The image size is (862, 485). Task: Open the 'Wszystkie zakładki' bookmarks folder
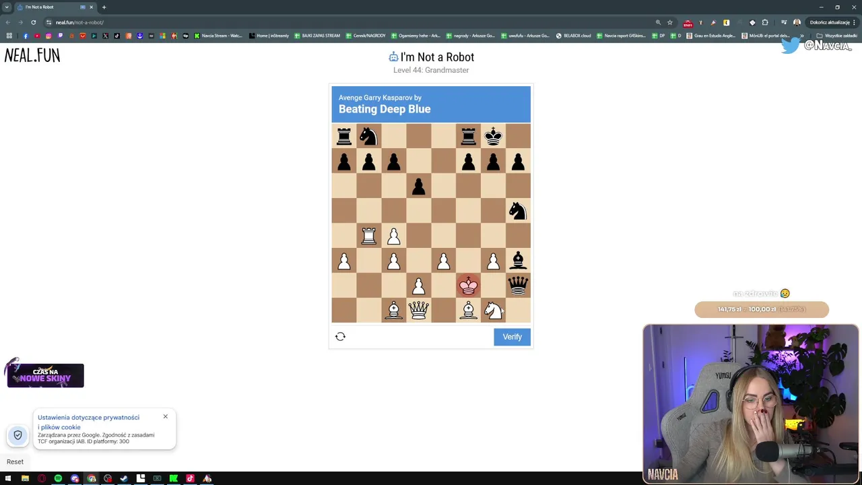pos(836,36)
